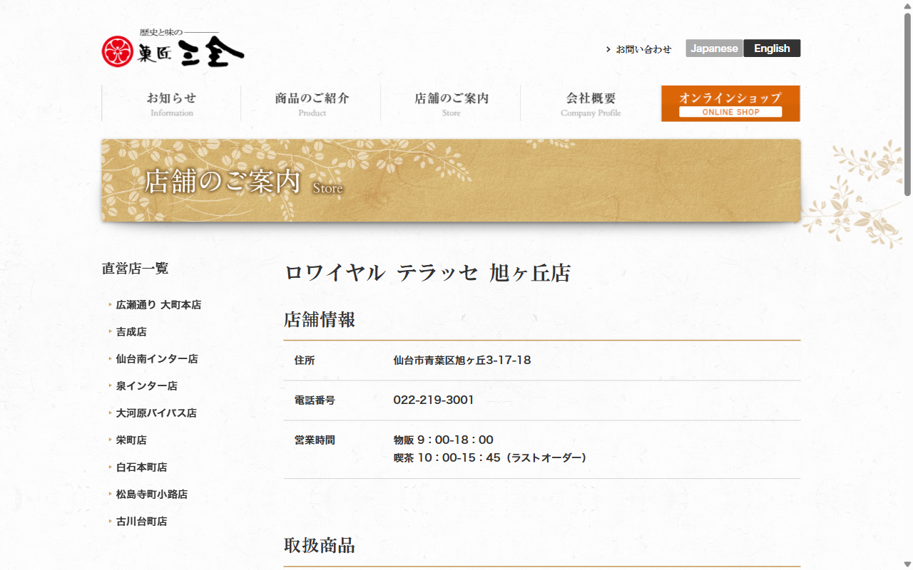Select 広瀬通り 大町本店 in store list
The image size is (913, 570).
158,305
